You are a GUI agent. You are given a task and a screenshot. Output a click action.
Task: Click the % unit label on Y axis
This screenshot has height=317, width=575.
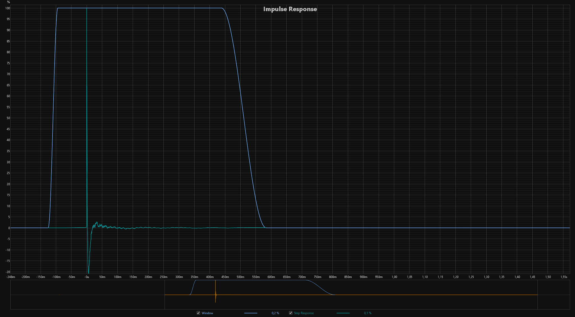[8, 2]
